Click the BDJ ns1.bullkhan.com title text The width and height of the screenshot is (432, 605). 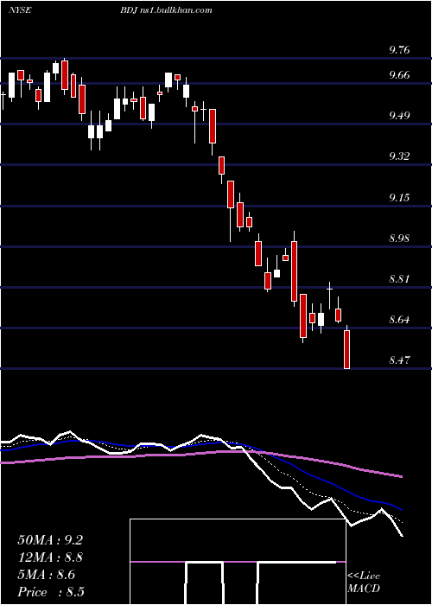pyautogui.click(x=166, y=10)
